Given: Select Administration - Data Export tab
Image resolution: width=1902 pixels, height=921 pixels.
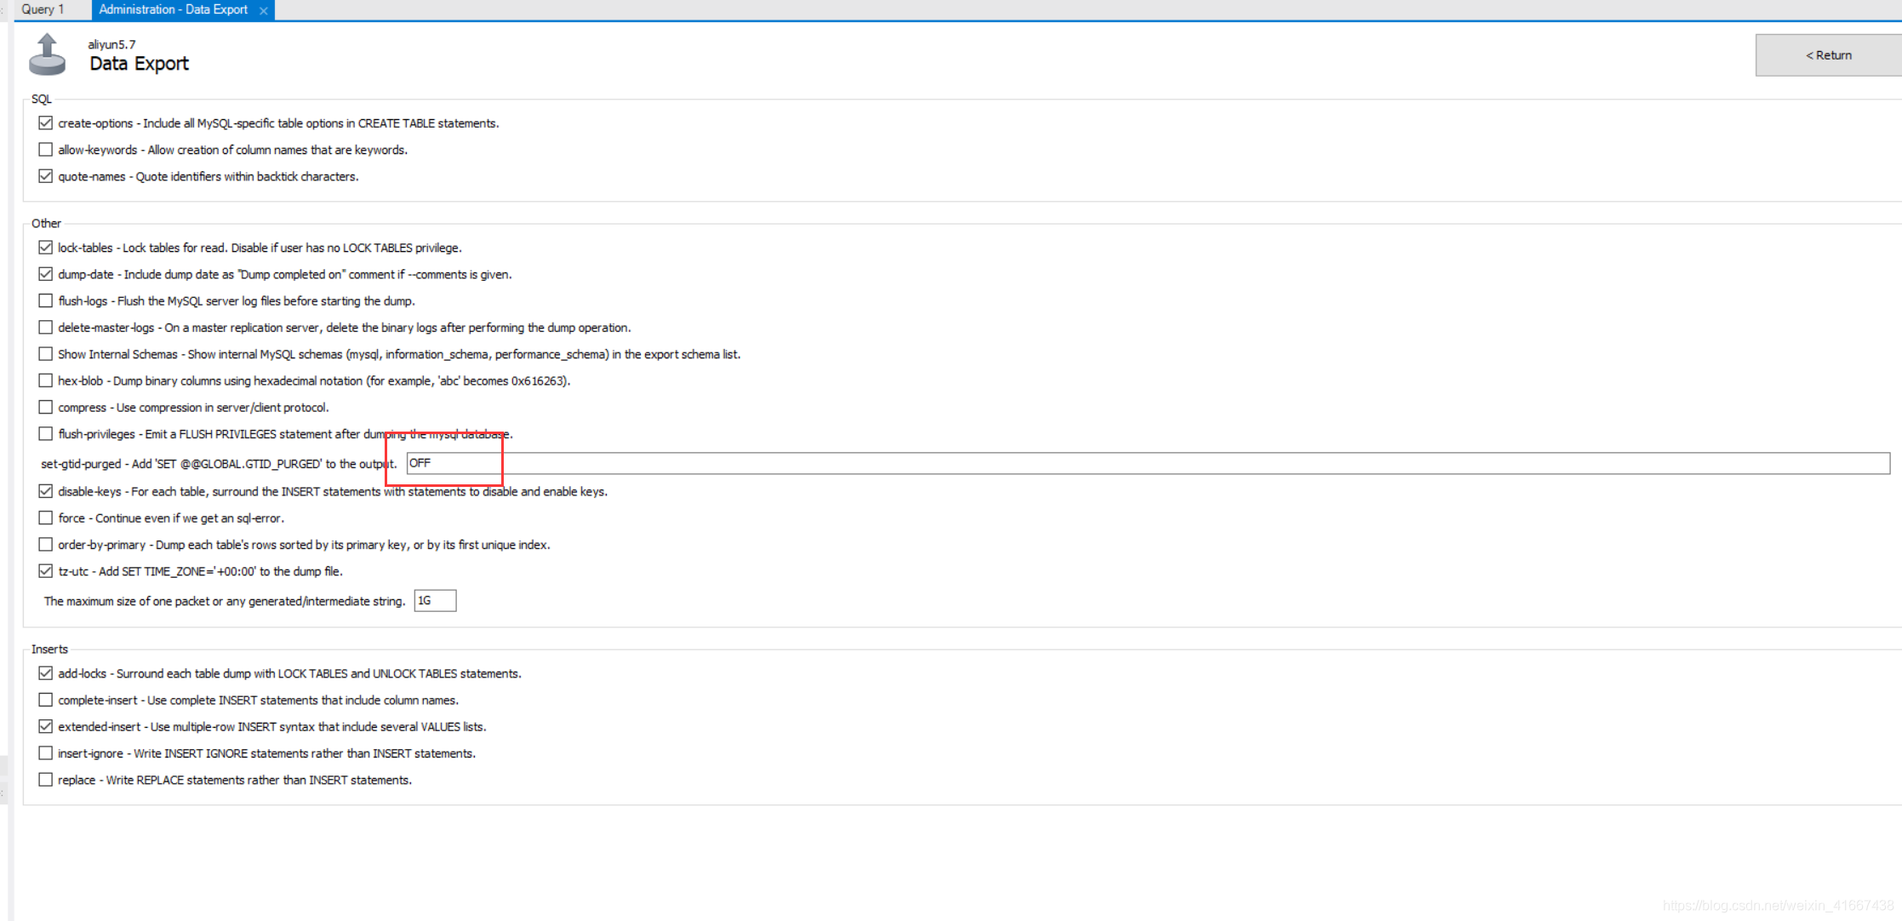Looking at the screenshot, I should pyautogui.click(x=173, y=9).
